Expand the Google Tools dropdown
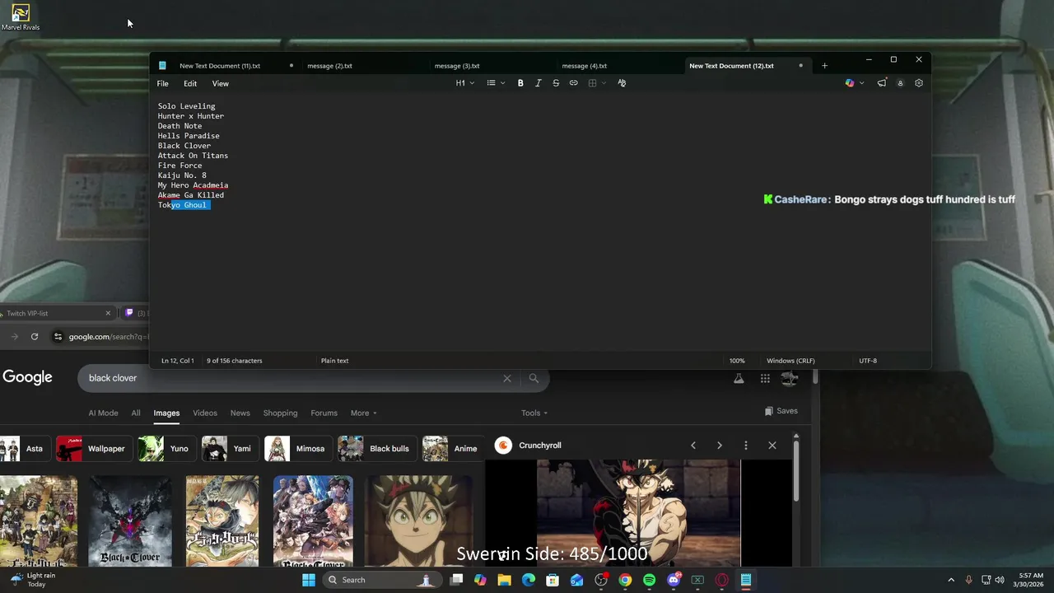Viewport: 1054px width, 593px height. coord(534,413)
